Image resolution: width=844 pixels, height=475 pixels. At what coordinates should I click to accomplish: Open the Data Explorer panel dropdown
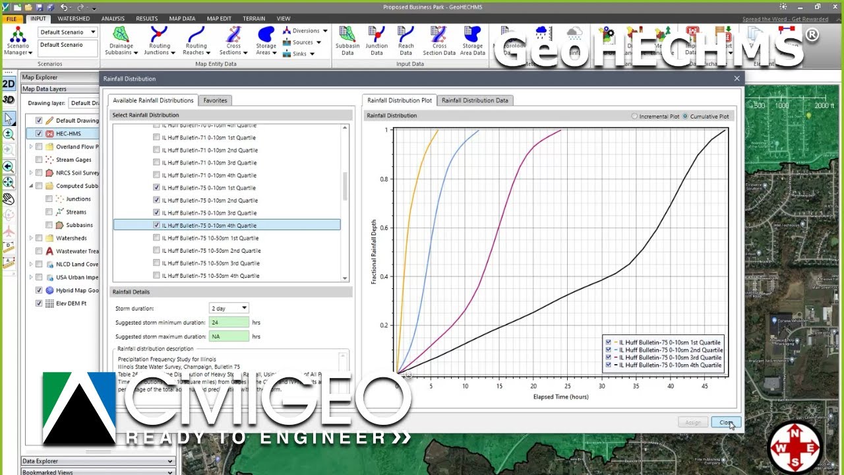(170, 461)
